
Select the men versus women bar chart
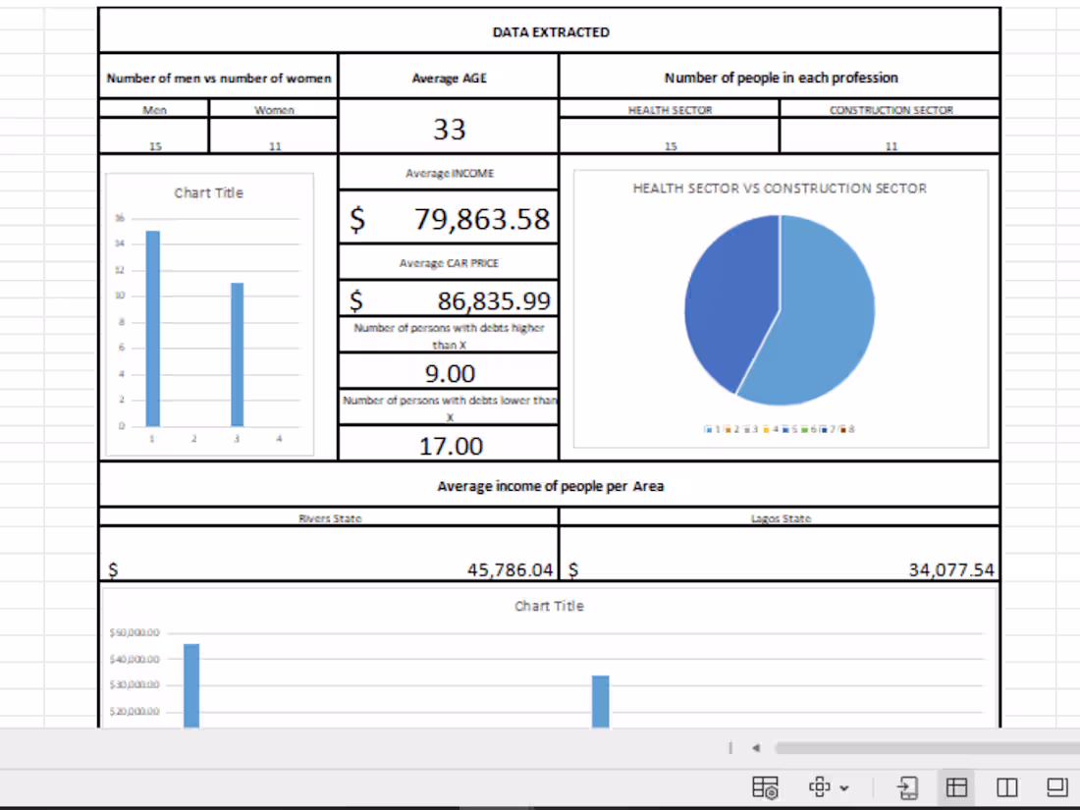pyautogui.click(x=208, y=309)
